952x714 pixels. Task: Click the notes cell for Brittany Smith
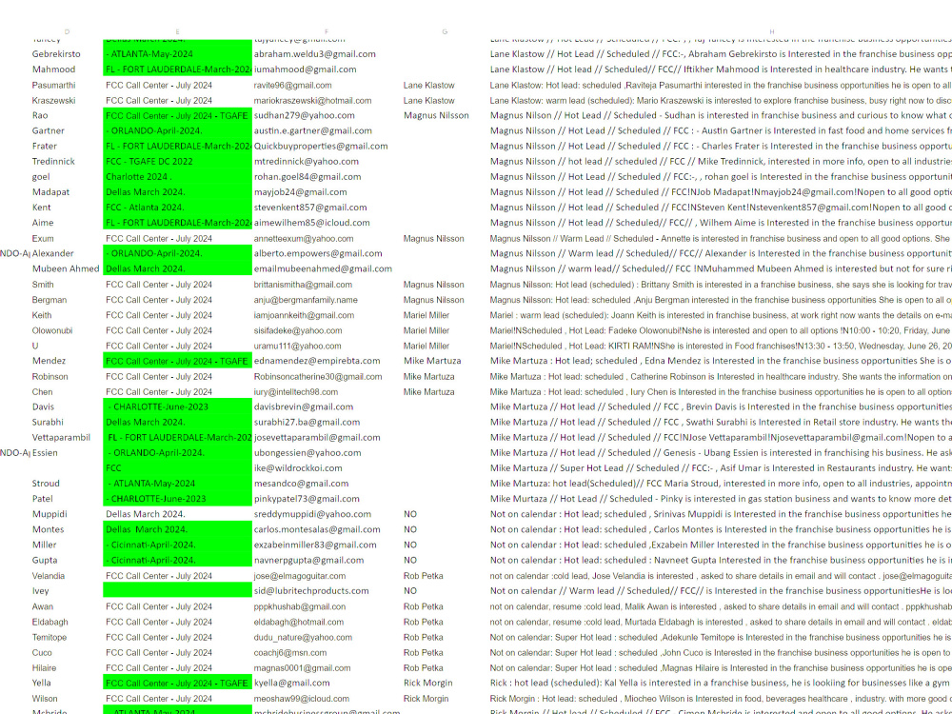coord(721,285)
